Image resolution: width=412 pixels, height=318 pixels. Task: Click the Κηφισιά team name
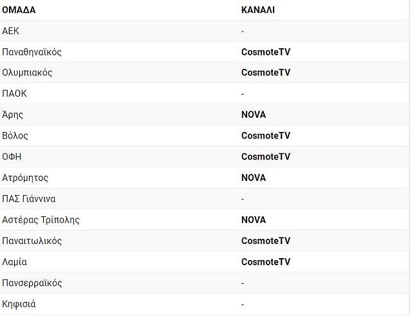click(x=19, y=304)
